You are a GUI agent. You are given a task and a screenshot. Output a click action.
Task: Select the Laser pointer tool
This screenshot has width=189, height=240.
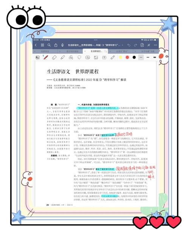(x=113, y=57)
